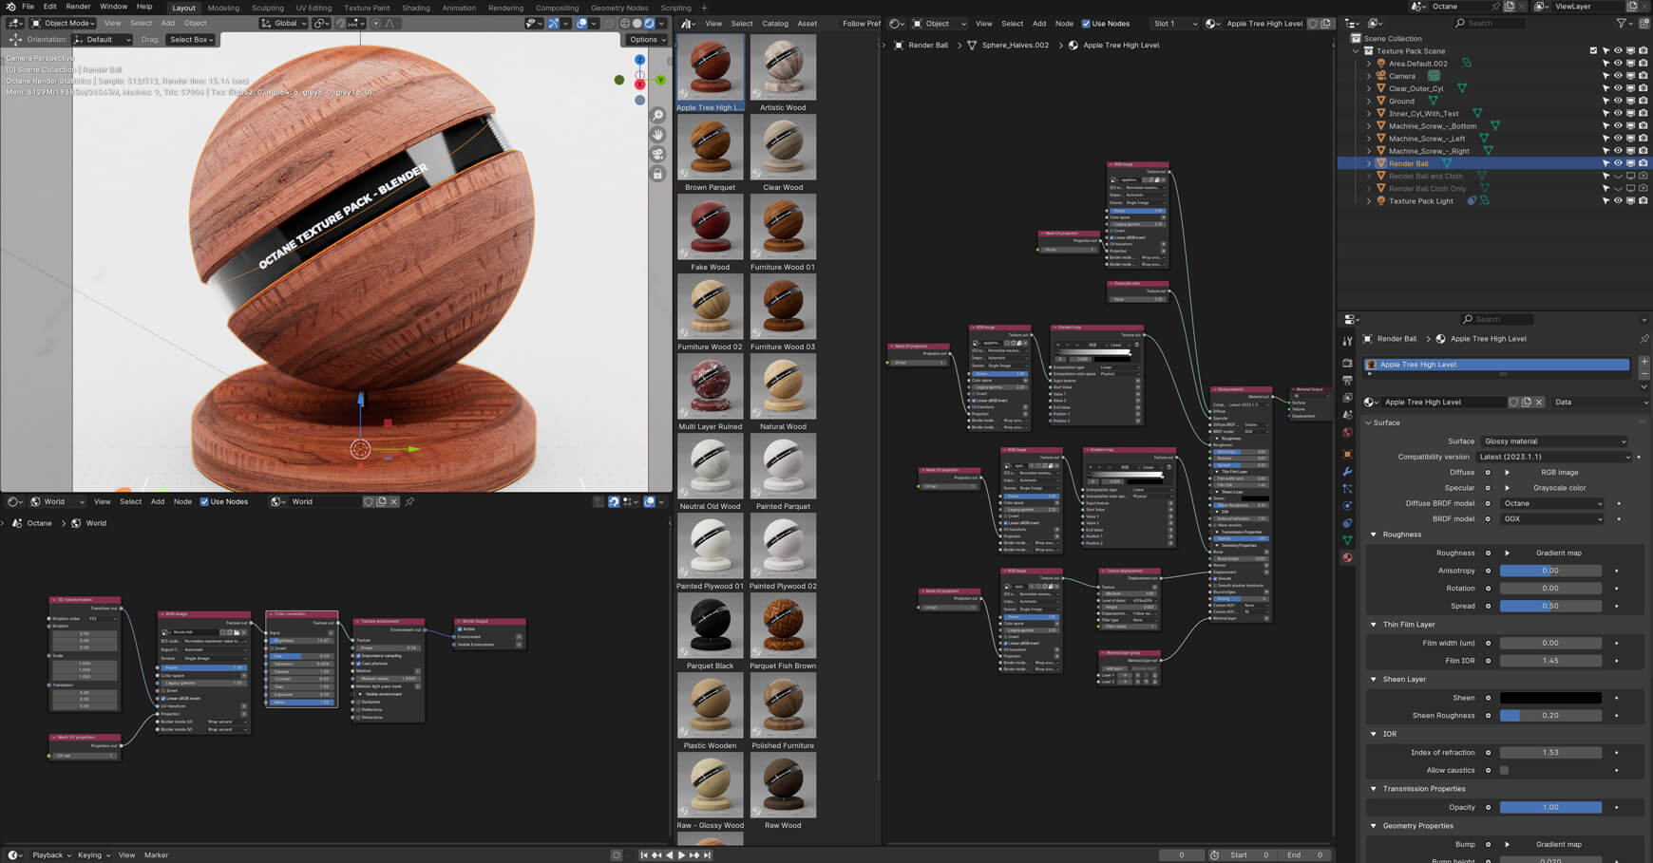Screen dimensions: 1653x863
Task: Open the Particles properties tab
Action: tap(1347, 489)
